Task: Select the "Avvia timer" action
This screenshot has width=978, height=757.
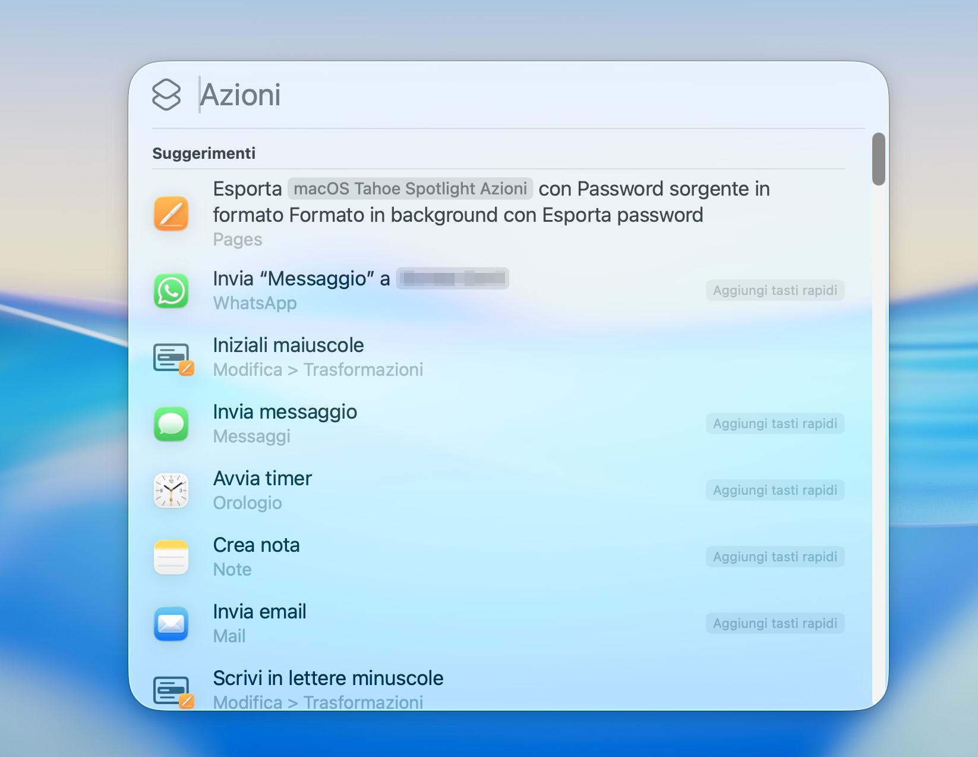Action: (x=263, y=478)
